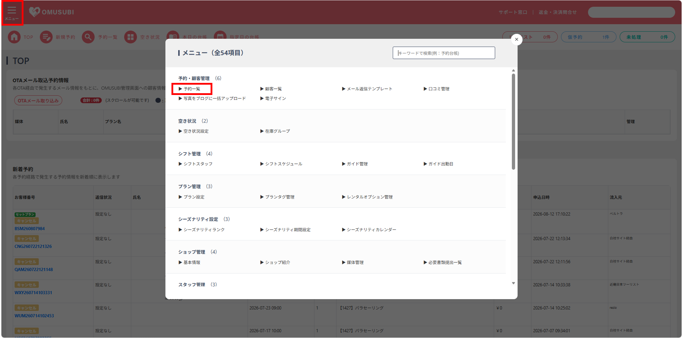The image size is (683, 339).
Task: Open ショップ紹介 menu item
Action: point(275,263)
